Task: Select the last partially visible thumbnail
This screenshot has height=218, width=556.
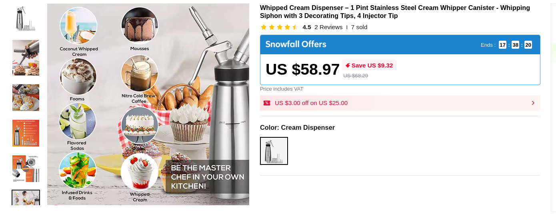Action: tap(26, 198)
